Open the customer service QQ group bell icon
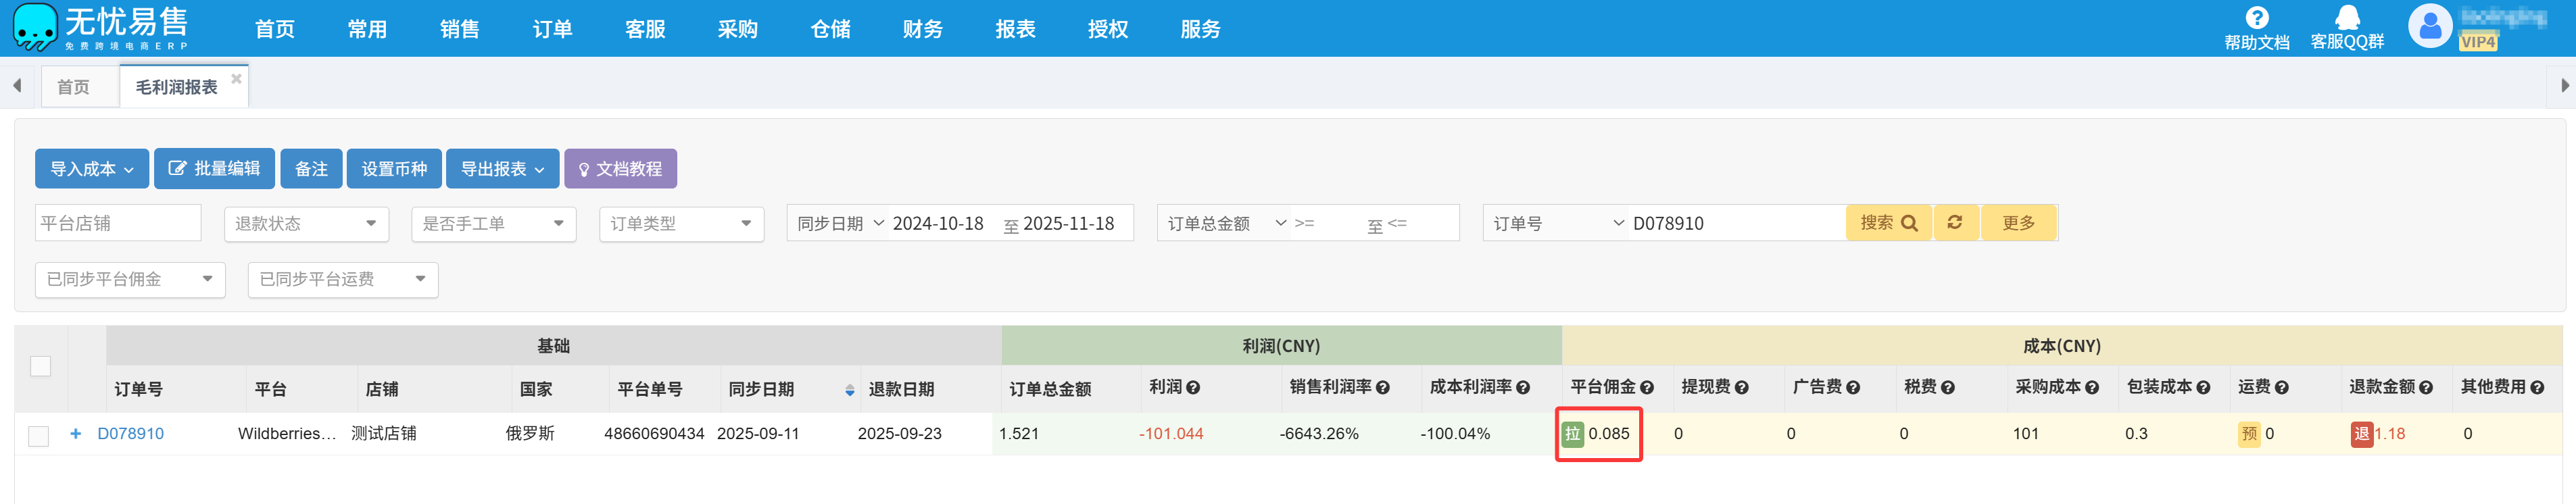The height and width of the screenshot is (504, 2576). pyautogui.click(x=2346, y=18)
